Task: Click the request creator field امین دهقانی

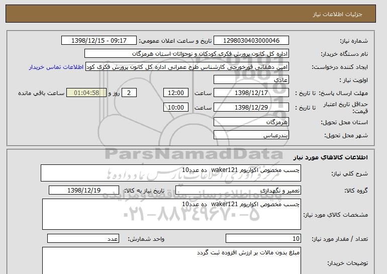Action: tap(187, 67)
